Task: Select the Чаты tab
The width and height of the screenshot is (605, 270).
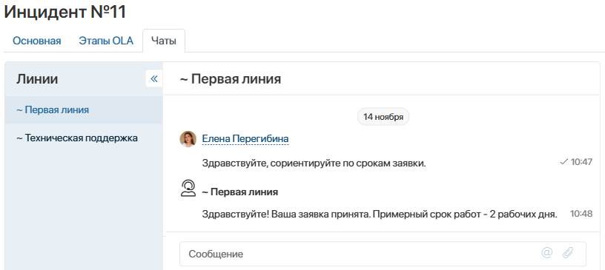Action: click(x=164, y=41)
